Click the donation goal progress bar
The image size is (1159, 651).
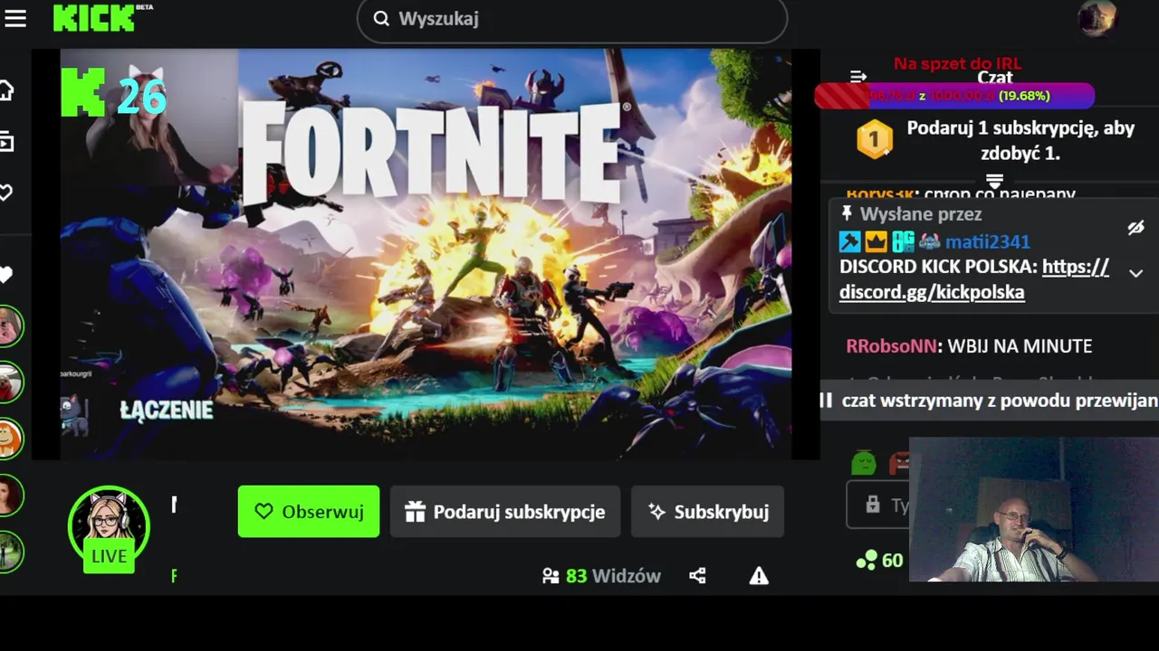tap(954, 95)
